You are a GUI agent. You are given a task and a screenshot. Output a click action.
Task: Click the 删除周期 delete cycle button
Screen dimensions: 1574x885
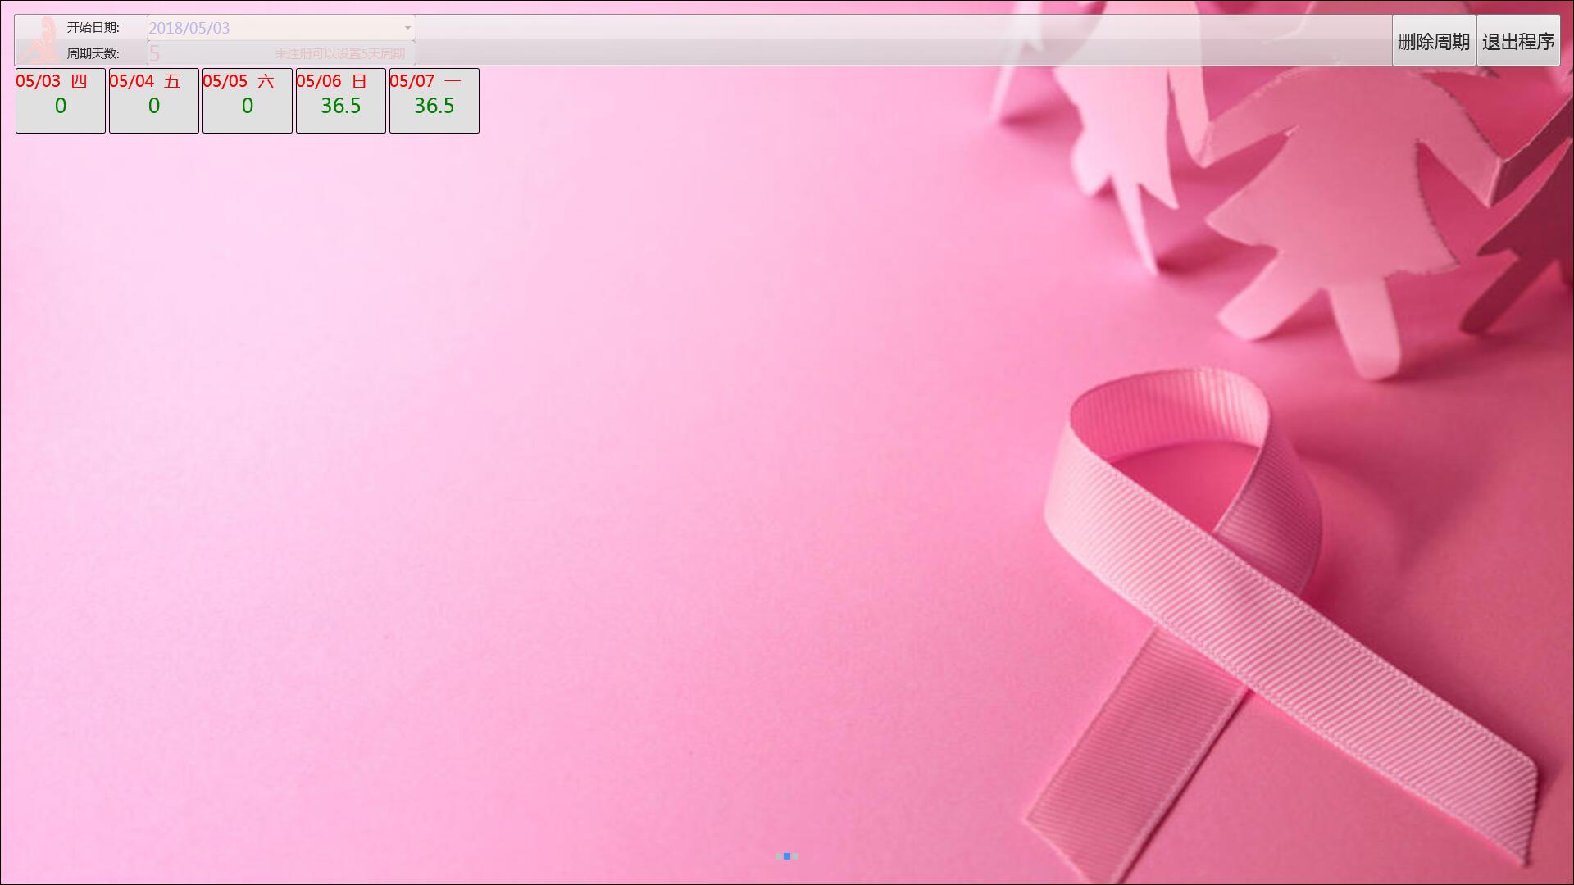point(1433,41)
